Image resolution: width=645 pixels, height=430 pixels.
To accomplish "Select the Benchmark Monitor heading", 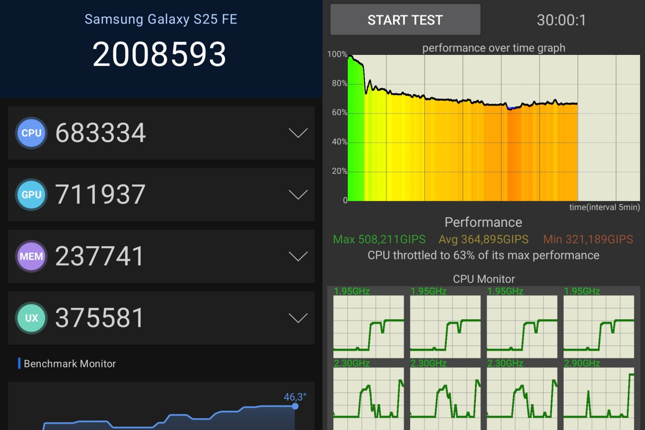I will pyautogui.click(x=70, y=364).
